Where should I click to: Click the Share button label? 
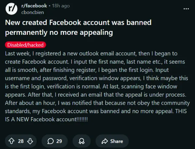click(116, 141)
